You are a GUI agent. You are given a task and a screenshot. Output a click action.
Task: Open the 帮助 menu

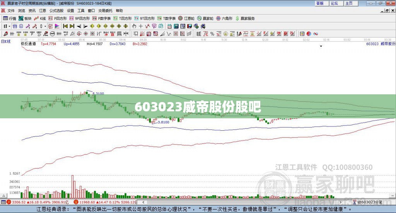pyautogui.click(x=119, y=10)
